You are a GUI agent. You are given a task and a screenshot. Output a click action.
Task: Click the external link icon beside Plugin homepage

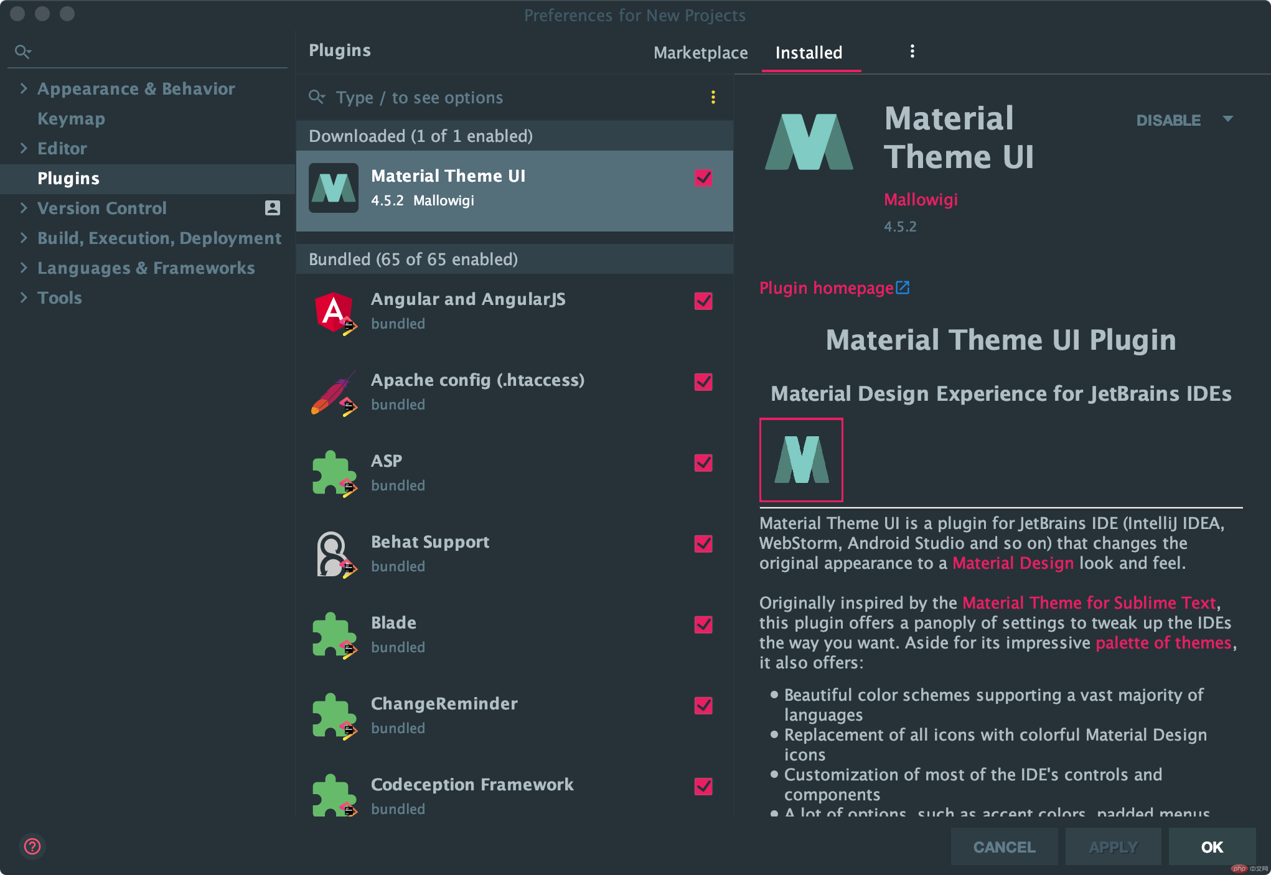pyautogui.click(x=903, y=288)
